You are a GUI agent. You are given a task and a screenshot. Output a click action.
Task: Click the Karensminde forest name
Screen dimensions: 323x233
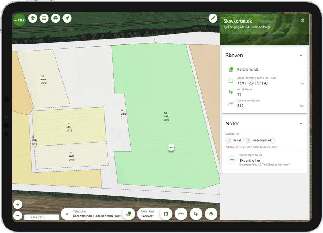pos(248,70)
